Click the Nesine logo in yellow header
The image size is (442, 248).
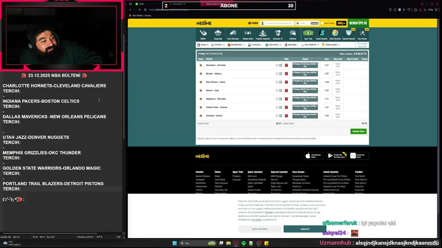204,23
